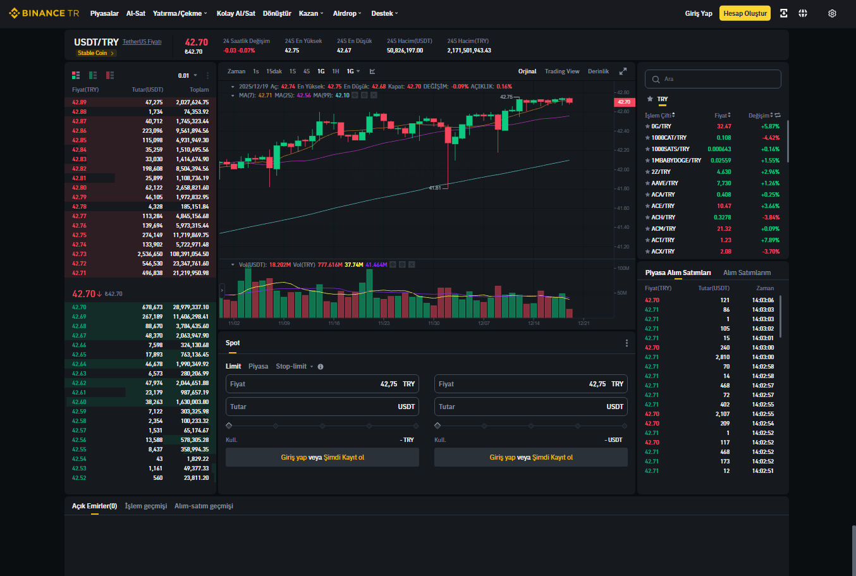Focus the Ara market search field
Viewport: 856px width, 576px height.
pyautogui.click(x=713, y=79)
